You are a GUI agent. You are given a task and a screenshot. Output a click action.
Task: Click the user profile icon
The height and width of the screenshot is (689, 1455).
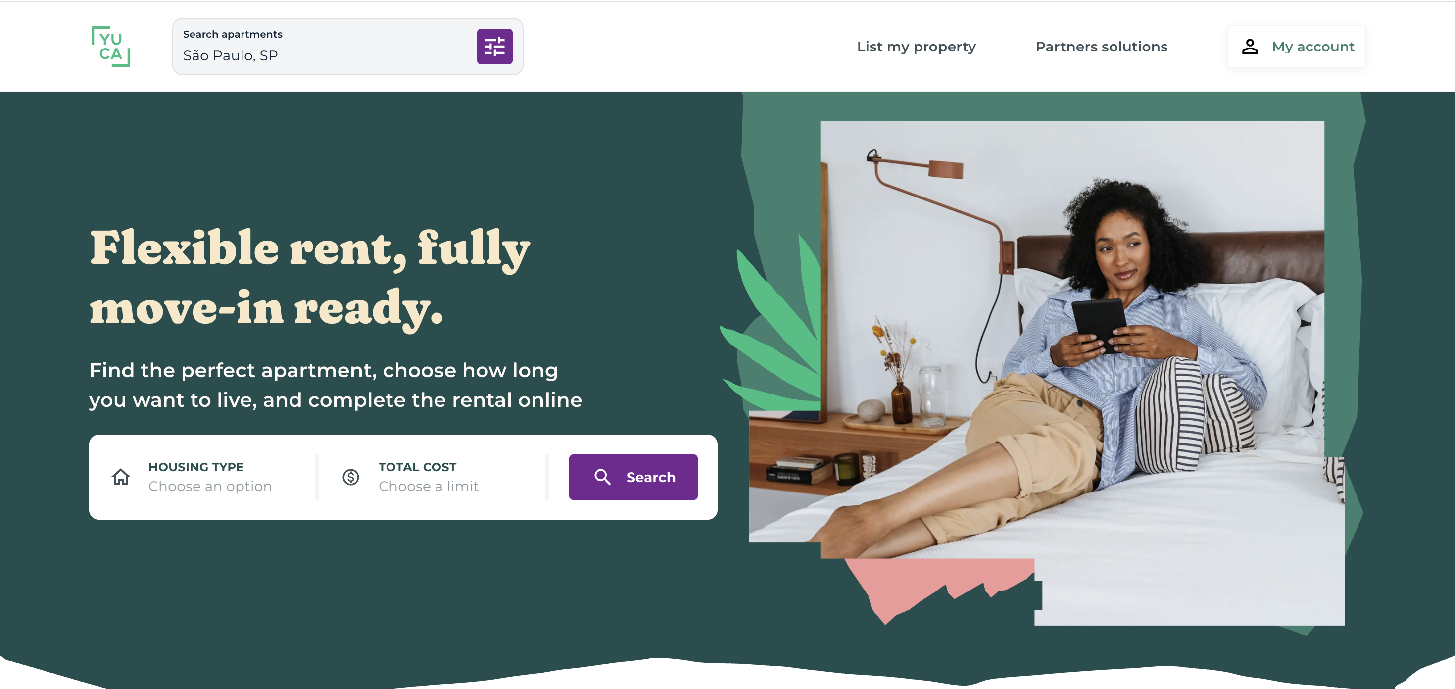[1250, 47]
